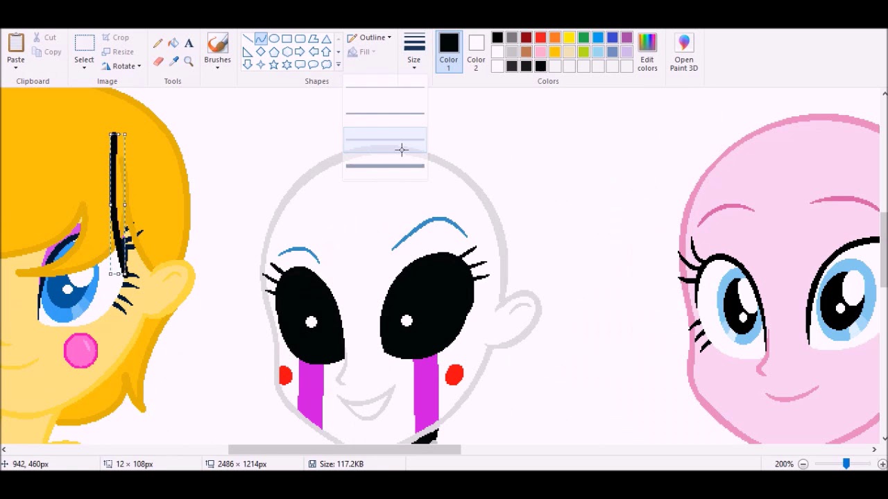Click the vertical scrollbar down arrow

point(884,438)
